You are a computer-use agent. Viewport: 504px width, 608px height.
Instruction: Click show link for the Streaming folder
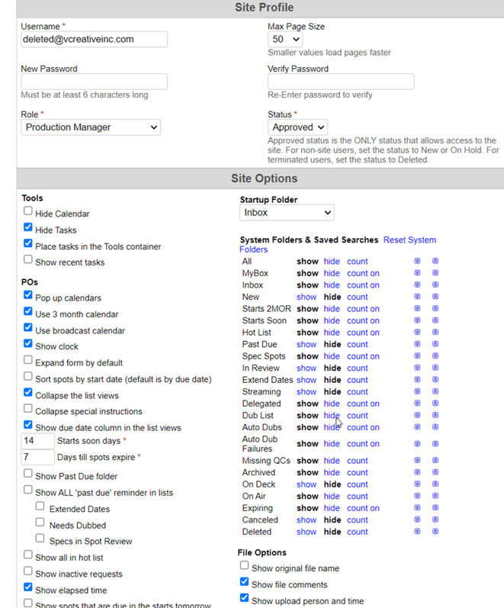point(307,391)
